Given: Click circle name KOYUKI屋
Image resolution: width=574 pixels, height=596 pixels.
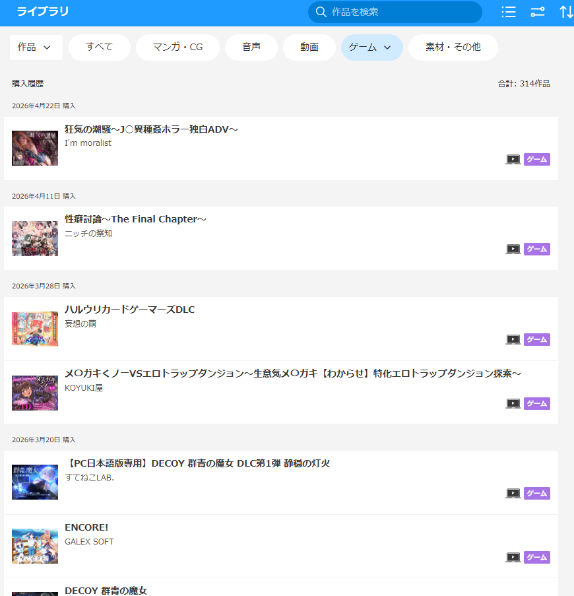Looking at the screenshot, I should (84, 387).
